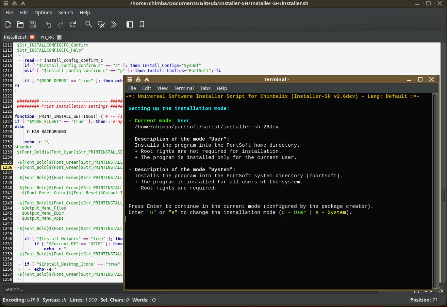Switch to the ru_RU tab
447x307 pixels.
click(48, 37)
